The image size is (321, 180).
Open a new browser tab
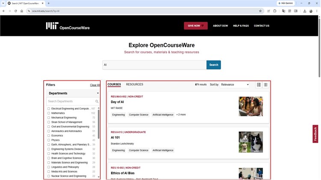tap(48, 3)
